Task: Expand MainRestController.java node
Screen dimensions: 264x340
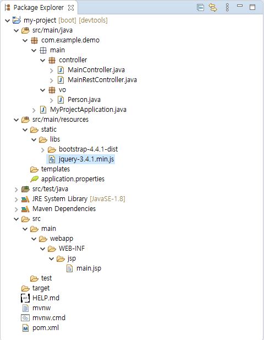Action: coord(52,80)
